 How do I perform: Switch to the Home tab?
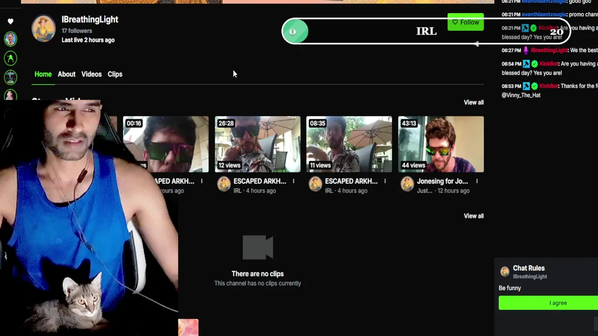[43, 74]
